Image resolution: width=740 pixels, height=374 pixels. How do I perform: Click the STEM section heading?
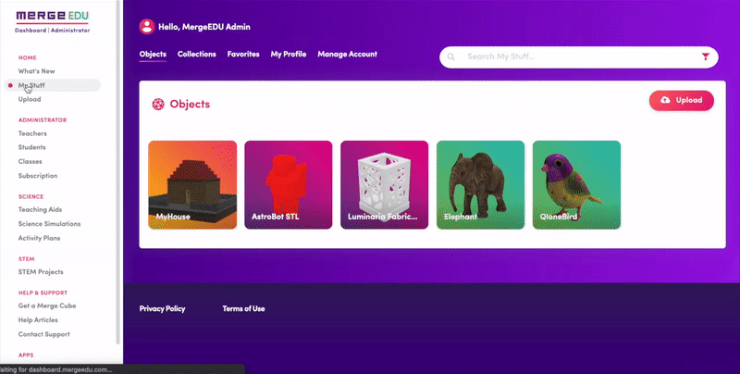point(26,259)
